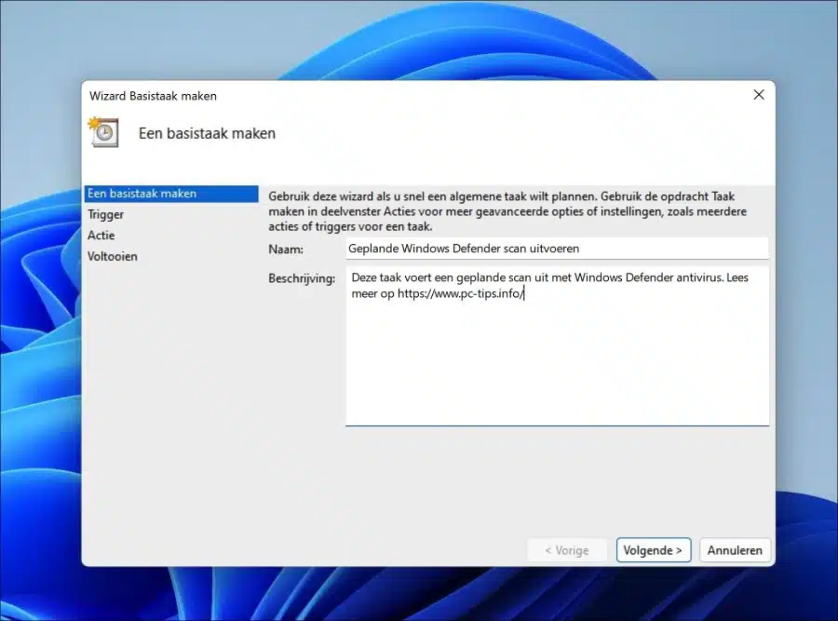Click the wizard instruction paragraph
The image size is (838, 621).
coord(507,211)
